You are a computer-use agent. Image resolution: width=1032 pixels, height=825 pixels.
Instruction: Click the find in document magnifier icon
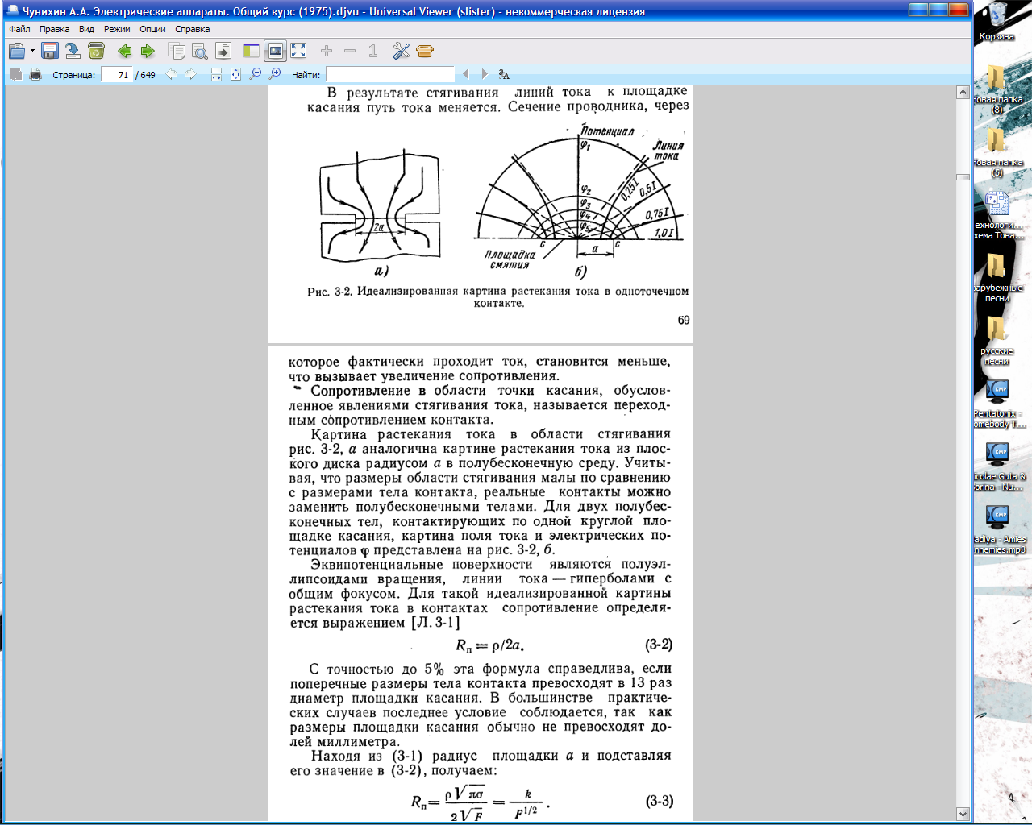(199, 51)
